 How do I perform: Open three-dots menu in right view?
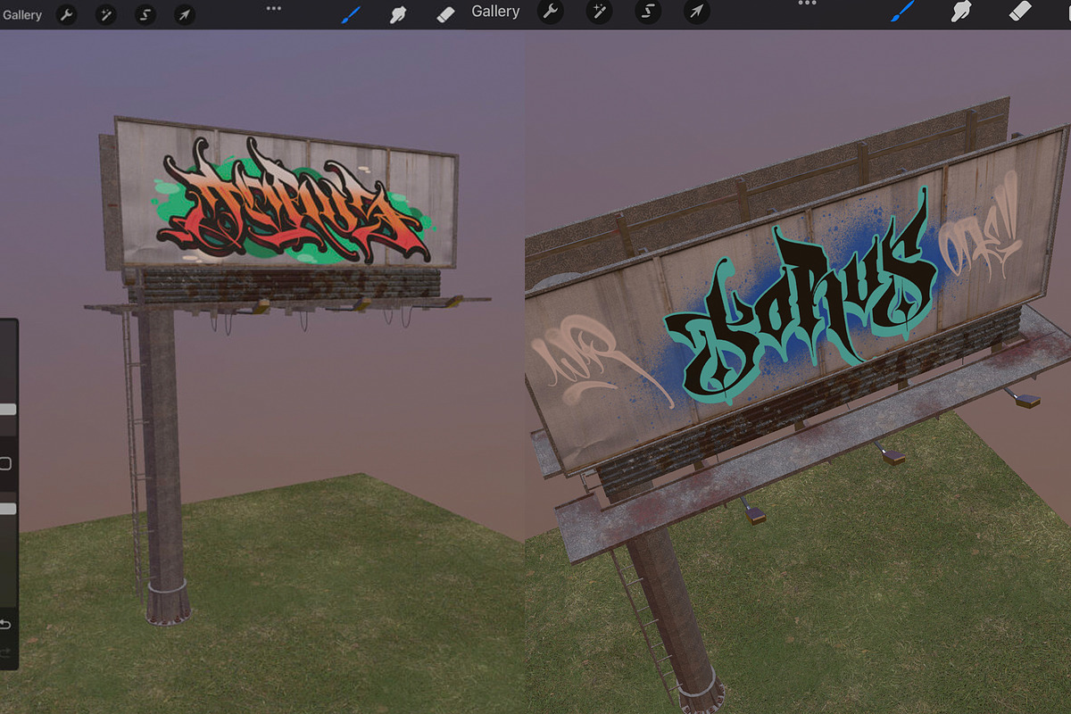coord(808,4)
